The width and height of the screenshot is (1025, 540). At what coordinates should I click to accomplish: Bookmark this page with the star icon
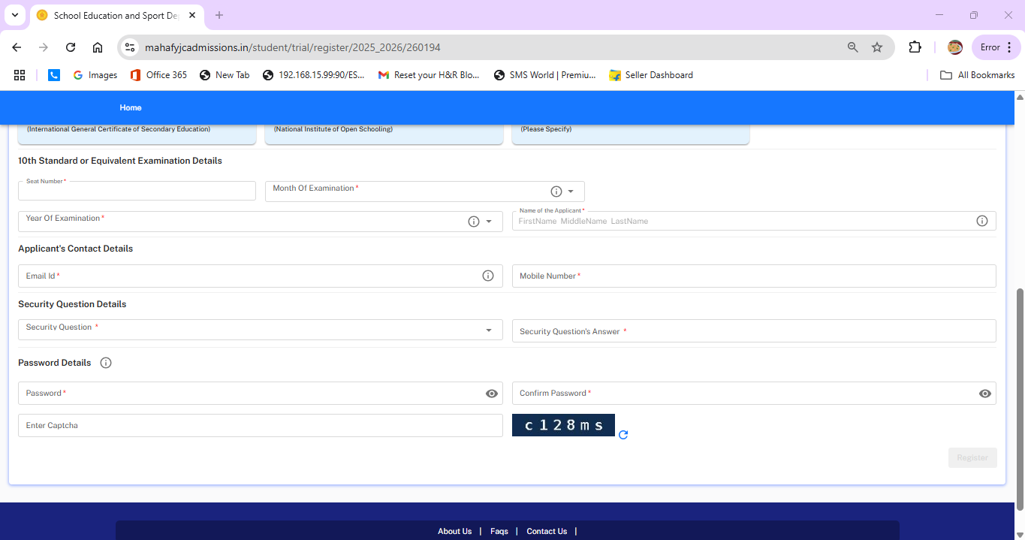click(x=877, y=47)
